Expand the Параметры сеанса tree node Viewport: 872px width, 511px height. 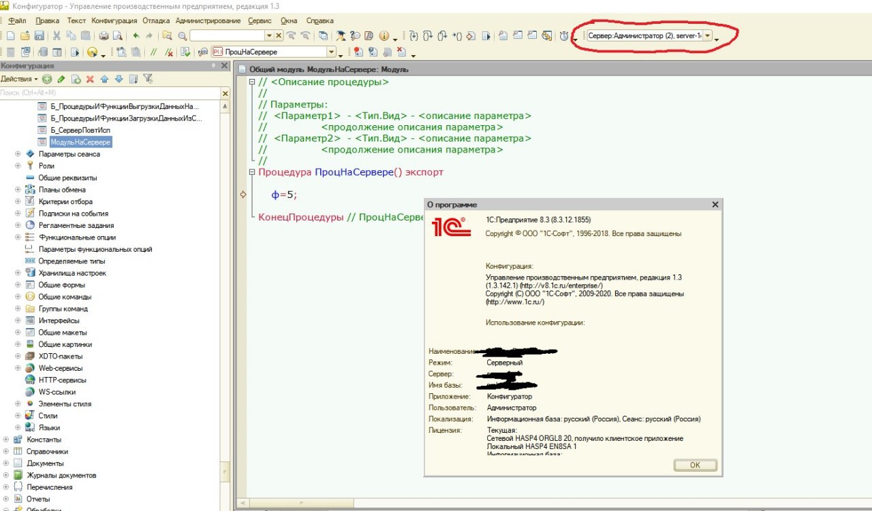(18, 154)
